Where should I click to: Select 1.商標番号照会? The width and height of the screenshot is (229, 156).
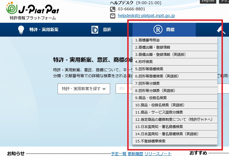pos(175,40)
